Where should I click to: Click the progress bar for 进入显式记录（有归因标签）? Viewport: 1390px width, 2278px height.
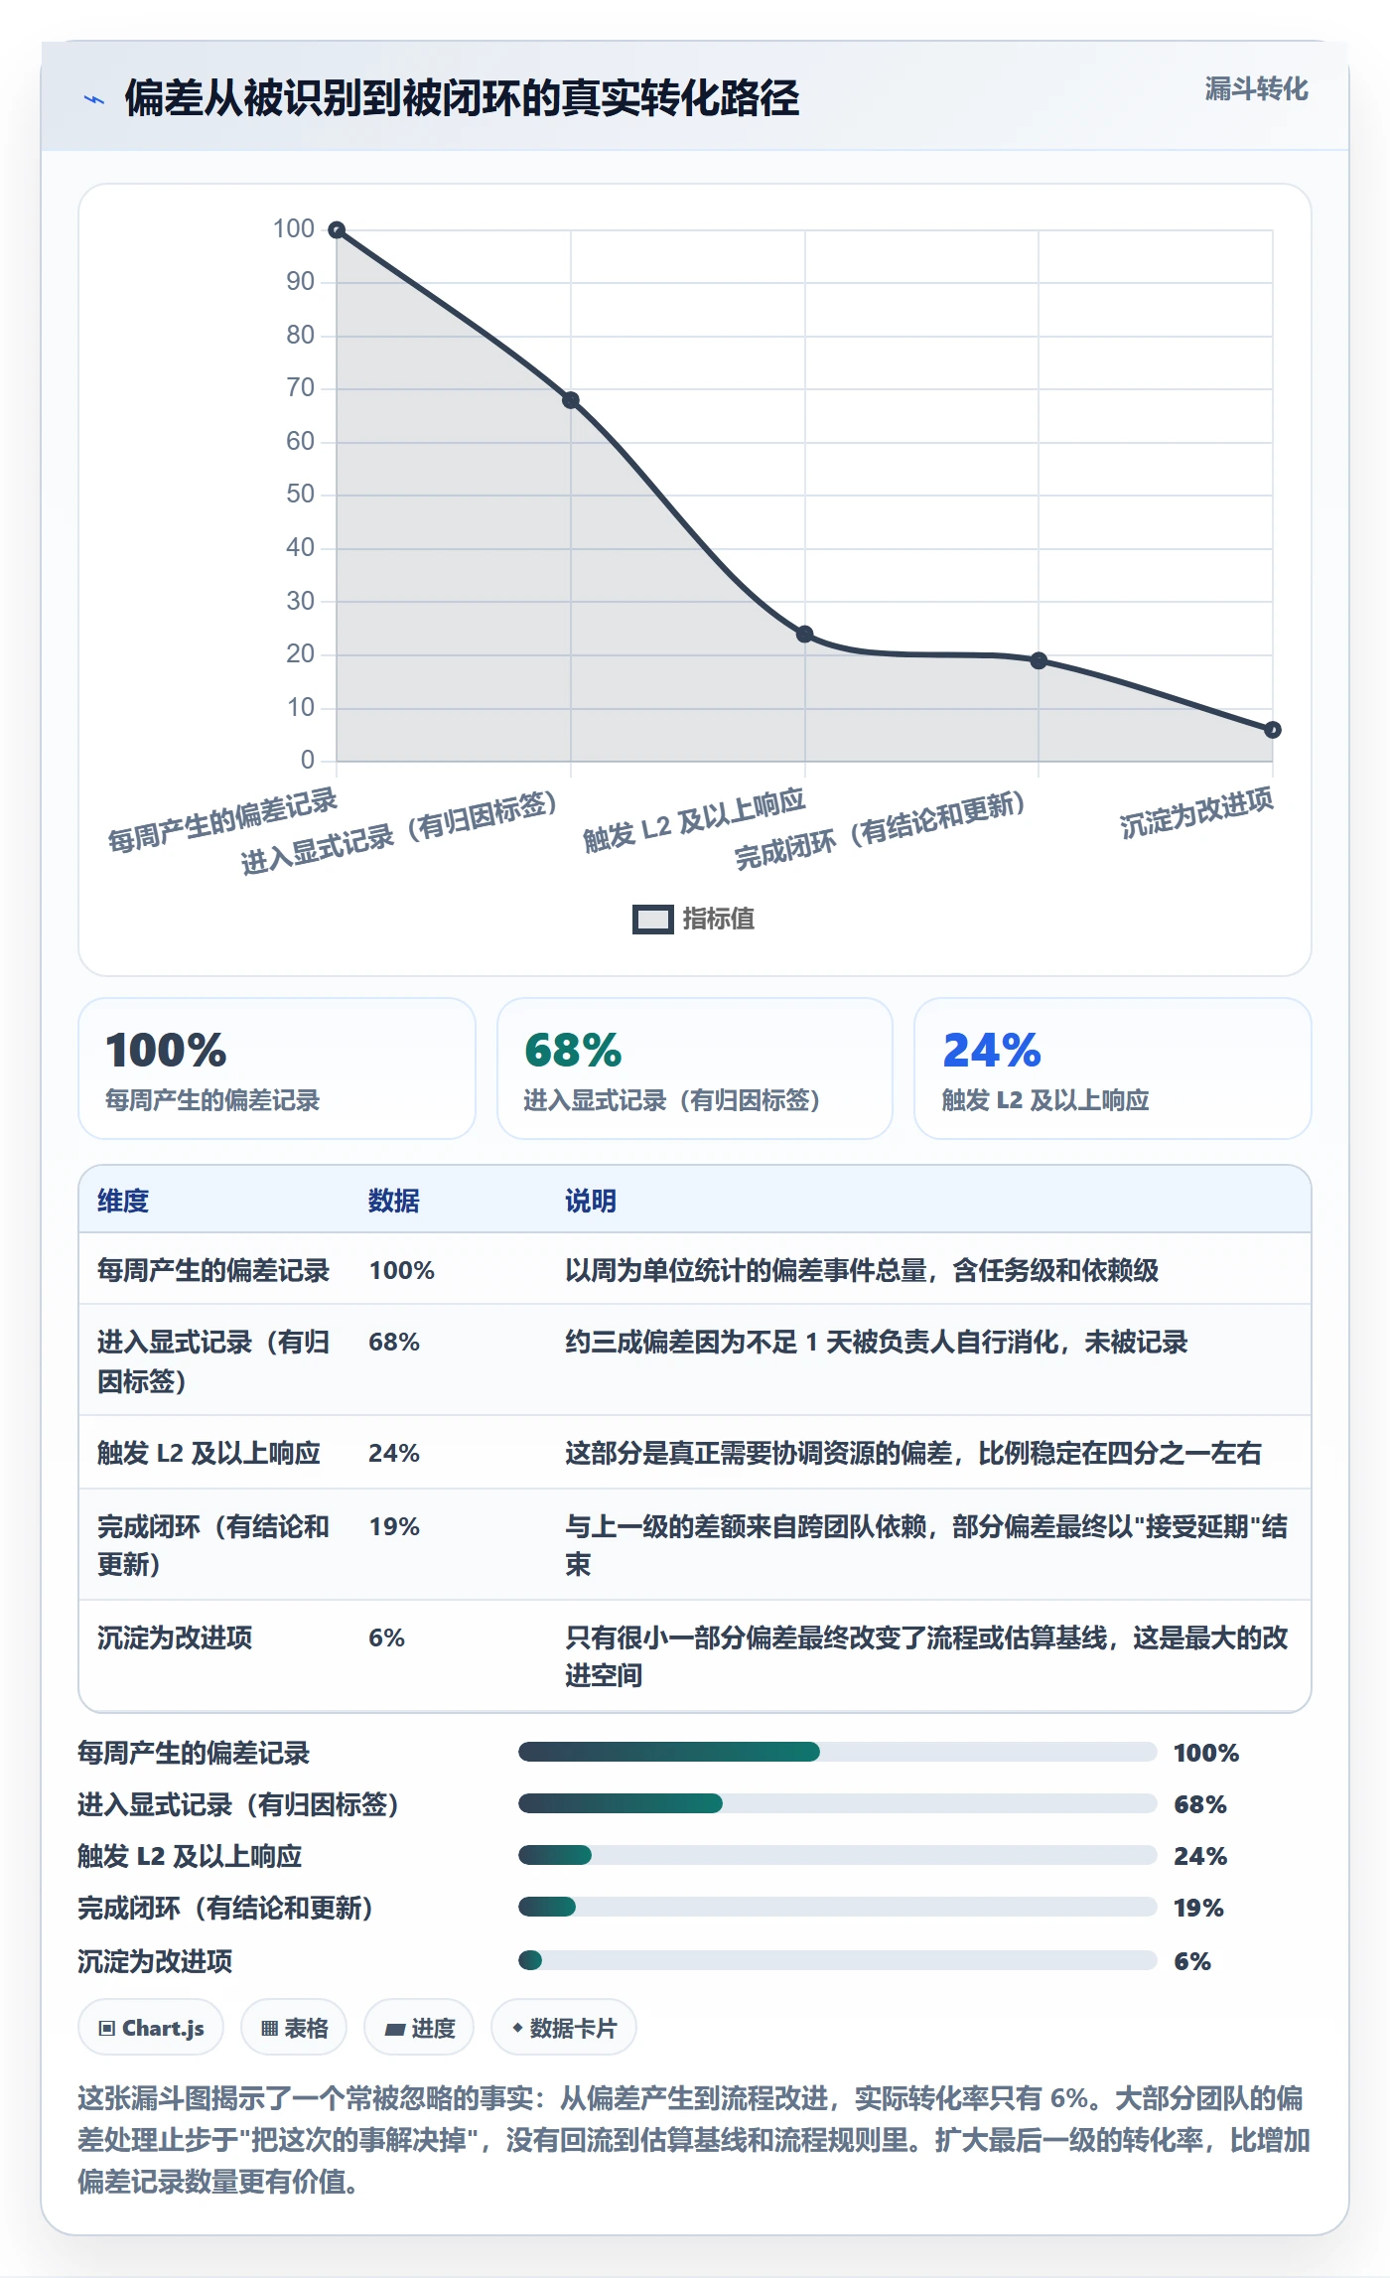click(837, 1803)
